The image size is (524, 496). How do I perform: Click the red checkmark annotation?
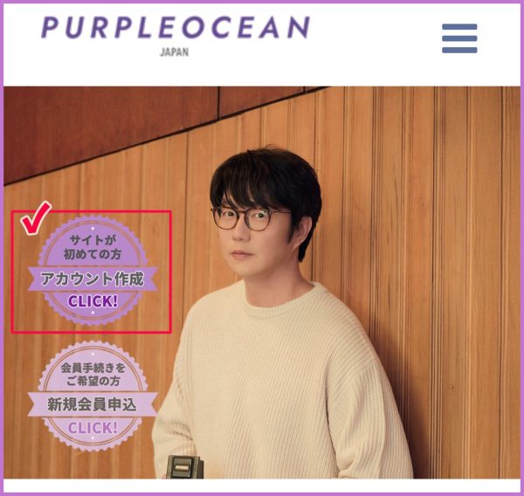(36, 217)
